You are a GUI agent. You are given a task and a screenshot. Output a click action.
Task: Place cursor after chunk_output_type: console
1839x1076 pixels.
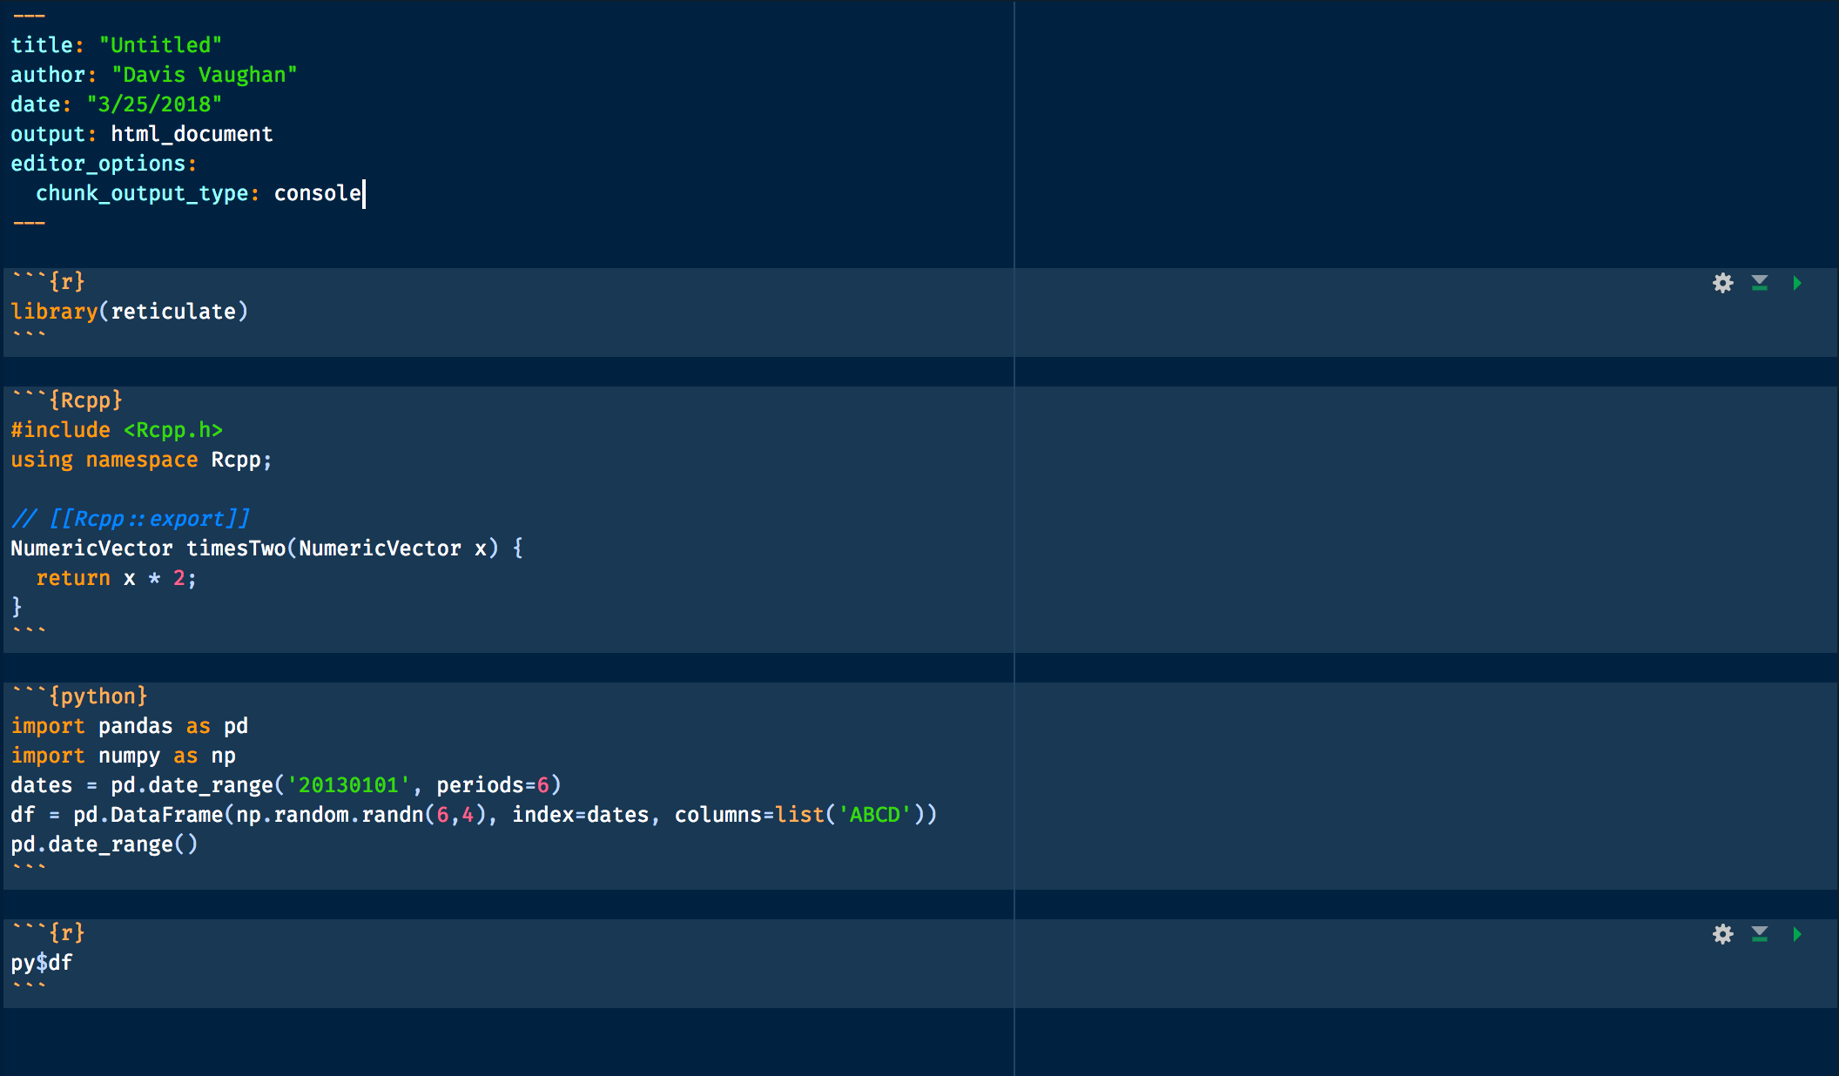364,192
